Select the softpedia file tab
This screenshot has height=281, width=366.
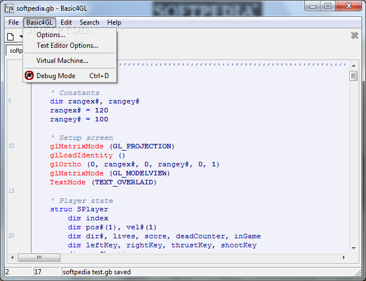tap(15, 51)
